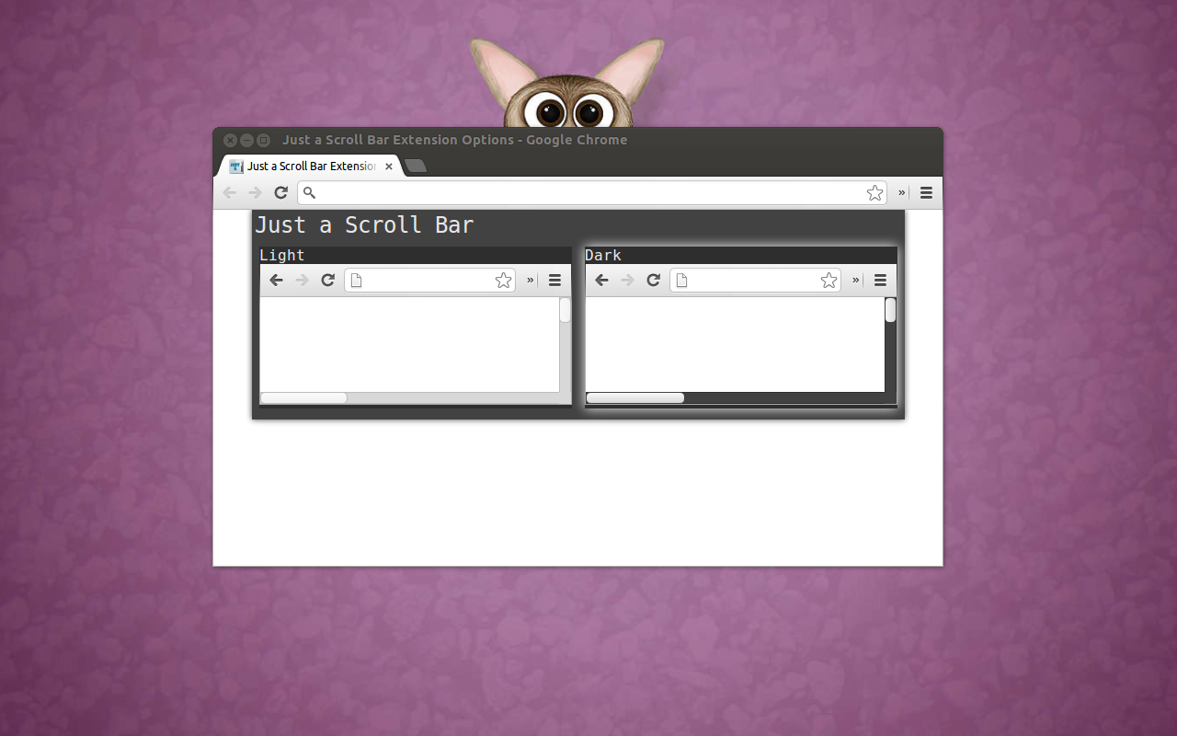This screenshot has width=1177, height=736.
Task: Click the tab favicon of the extension page
Action: click(x=236, y=167)
